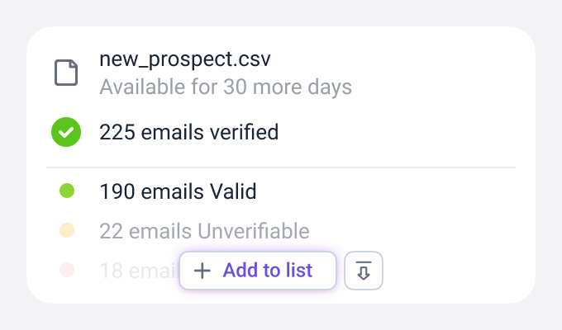Viewport: 562px width, 330px height.
Task: Click Available for 30 more days text
Action: (x=226, y=87)
